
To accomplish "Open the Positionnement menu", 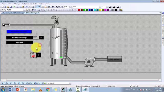I will coord(27,4).
